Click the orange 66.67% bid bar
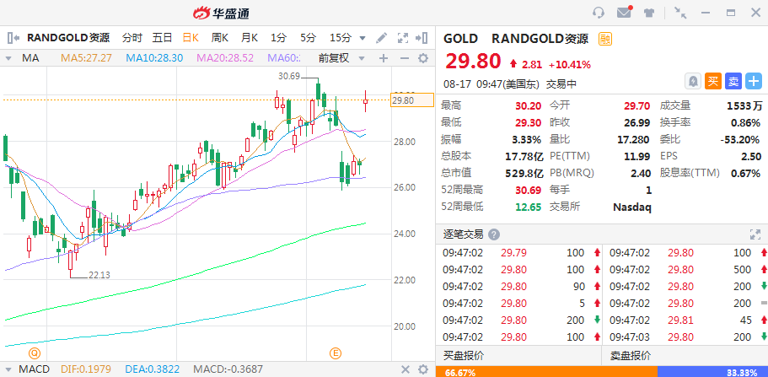The image size is (768, 377). tap(546, 372)
